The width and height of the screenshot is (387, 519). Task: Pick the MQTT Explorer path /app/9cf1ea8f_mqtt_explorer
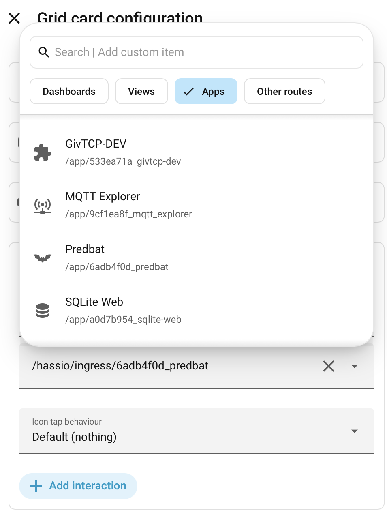[x=129, y=214]
